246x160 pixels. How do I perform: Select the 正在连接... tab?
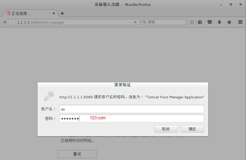pos(30,13)
